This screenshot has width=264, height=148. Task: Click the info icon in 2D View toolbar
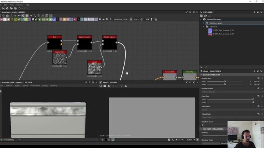(122, 86)
